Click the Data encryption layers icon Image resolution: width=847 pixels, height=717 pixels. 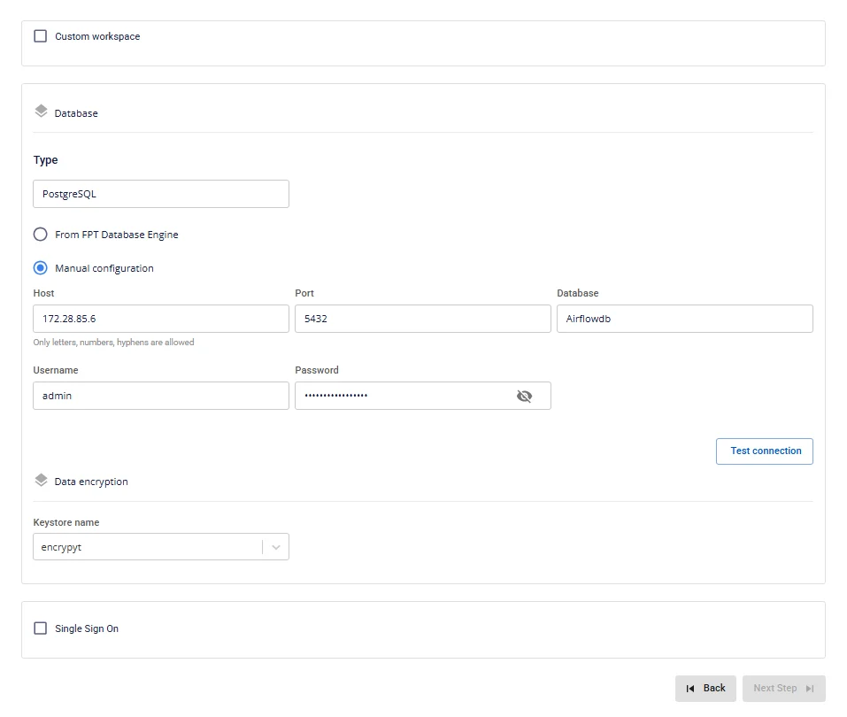(x=41, y=480)
